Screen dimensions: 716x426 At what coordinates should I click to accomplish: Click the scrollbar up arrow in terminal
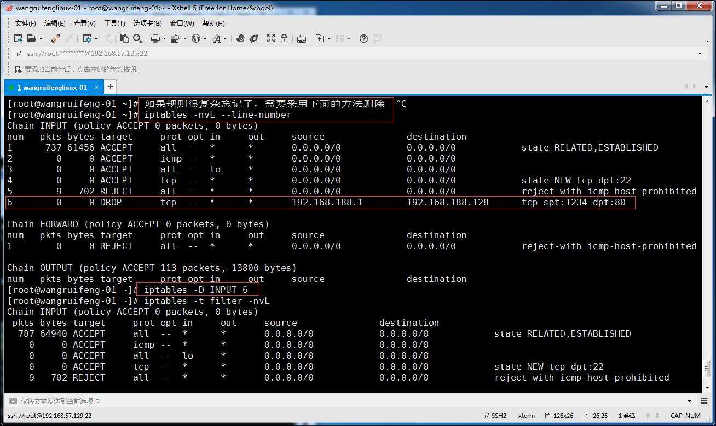click(x=707, y=101)
